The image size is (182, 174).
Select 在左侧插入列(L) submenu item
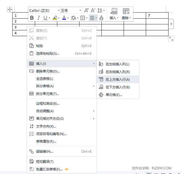tap(118, 64)
